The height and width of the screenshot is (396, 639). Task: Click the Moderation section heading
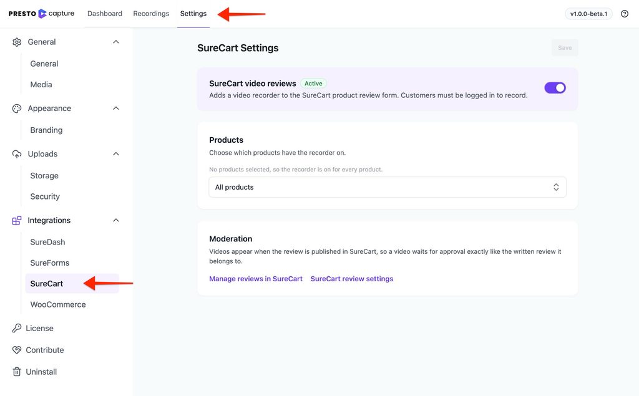231,239
